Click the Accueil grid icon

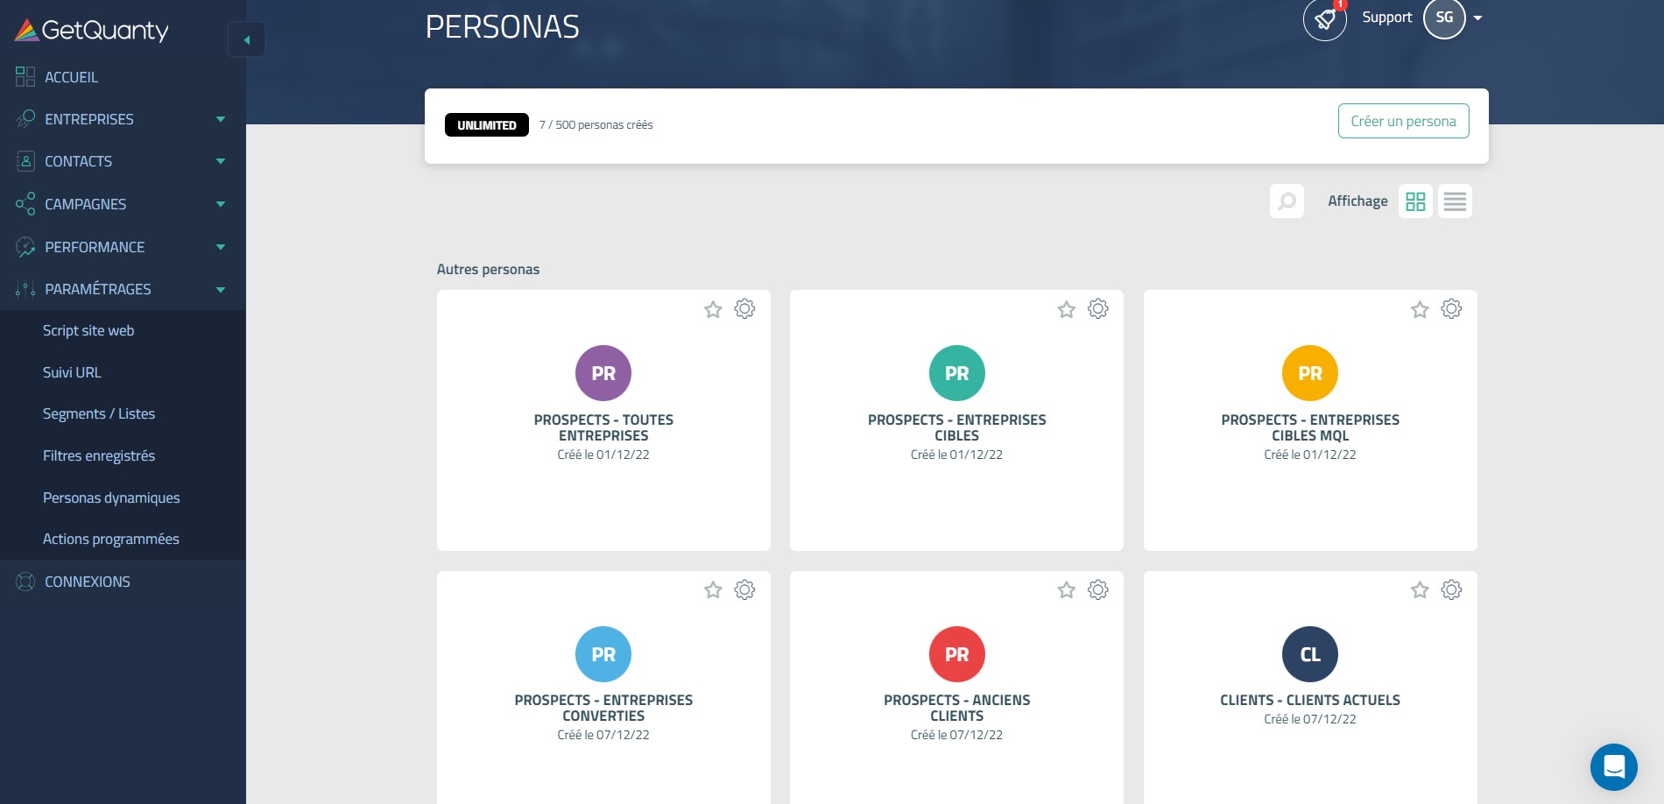pos(25,77)
